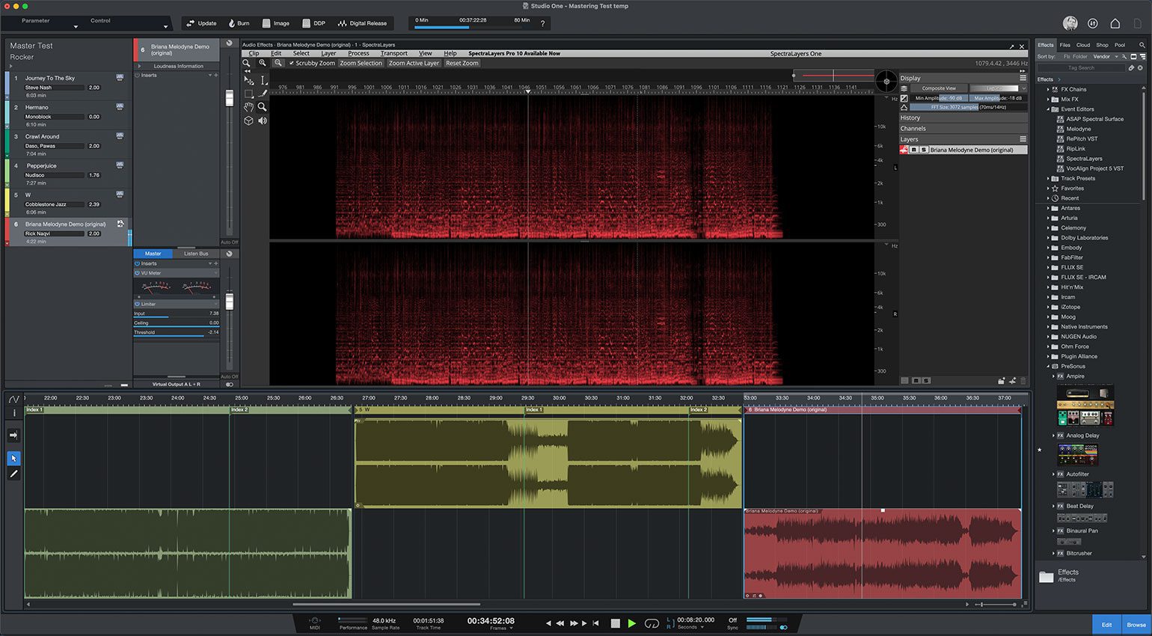Select the Rectangular selection tool
This screenshot has width=1152, height=636.
click(x=249, y=94)
